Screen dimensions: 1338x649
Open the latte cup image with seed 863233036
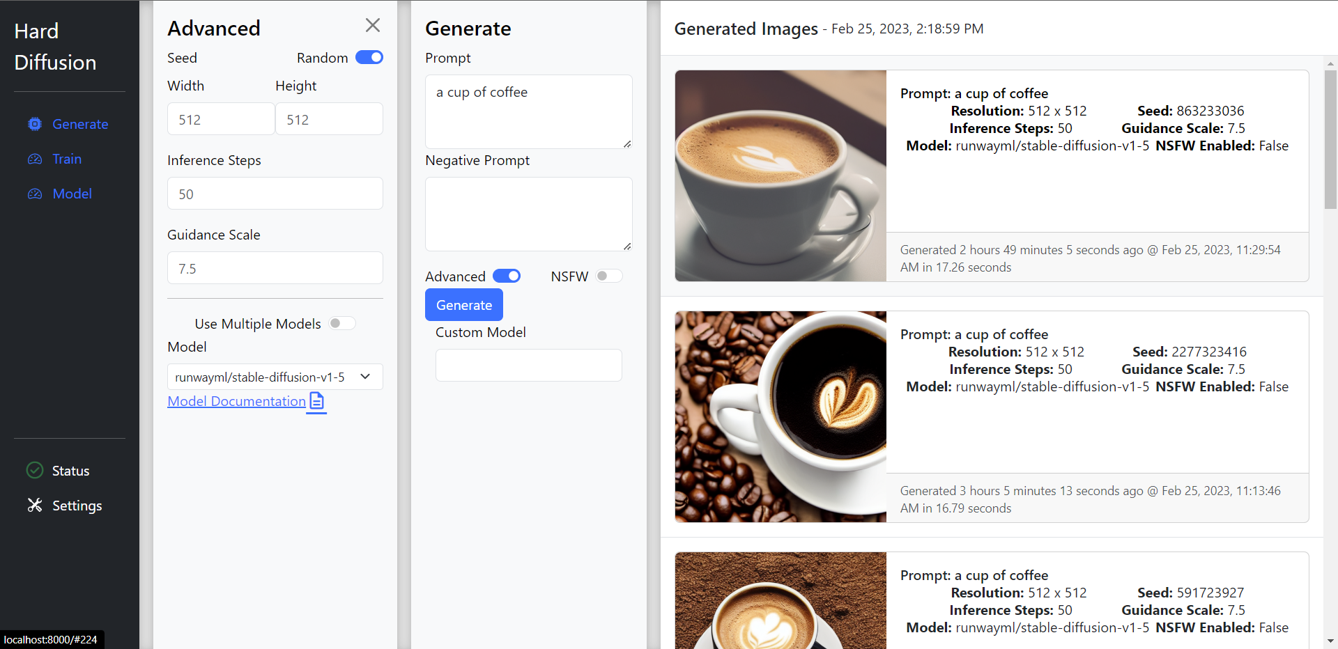coord(780,175)
